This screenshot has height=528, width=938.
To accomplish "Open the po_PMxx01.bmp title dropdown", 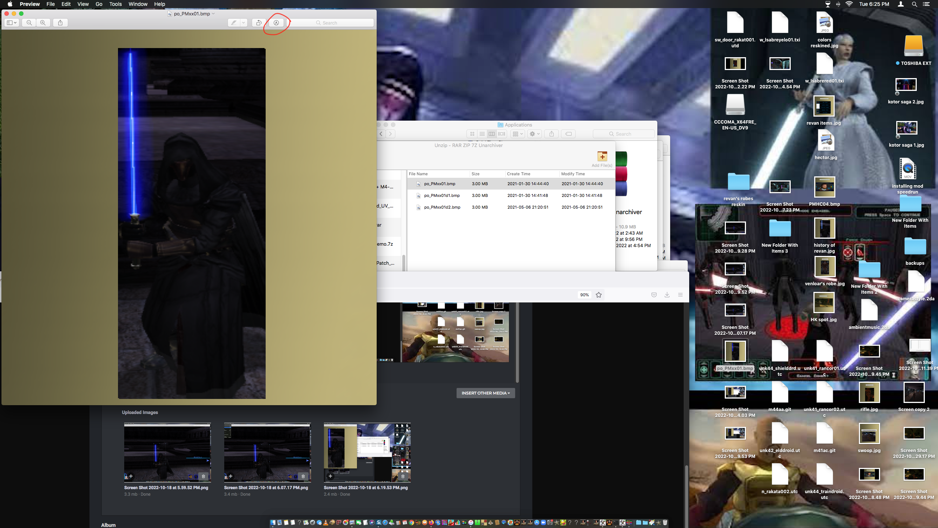I will [x=214, y=14].
